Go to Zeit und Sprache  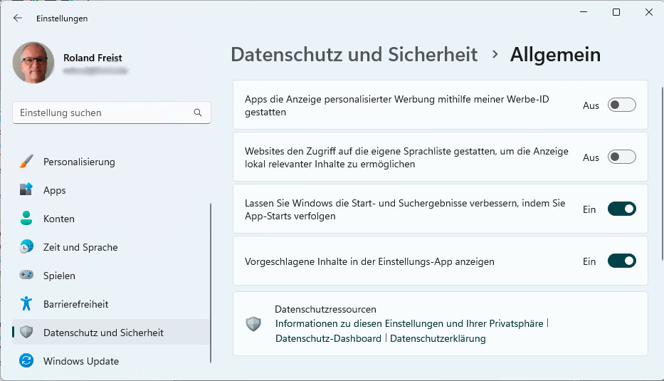[x=111, y=246]
